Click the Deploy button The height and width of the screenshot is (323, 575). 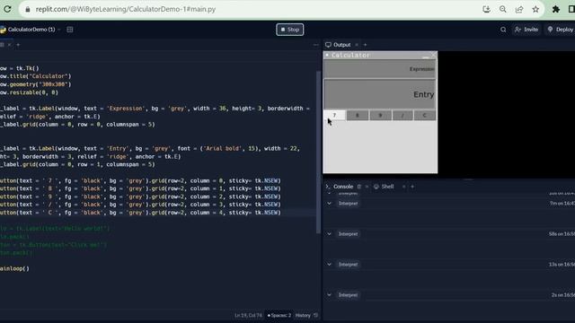coord(560,30)
